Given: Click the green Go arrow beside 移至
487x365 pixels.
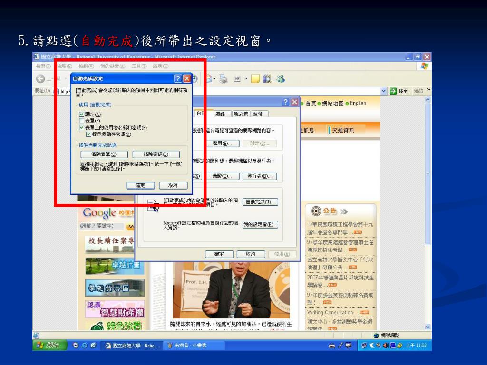Looking at the screenshot, I should click(x=393, y=91).
